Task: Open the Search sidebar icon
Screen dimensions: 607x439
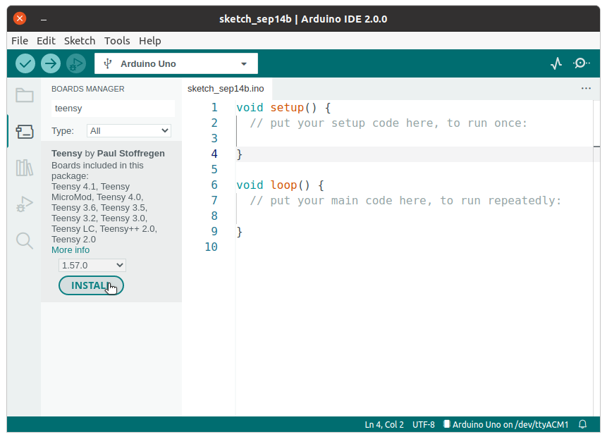Action: point(24,241)
